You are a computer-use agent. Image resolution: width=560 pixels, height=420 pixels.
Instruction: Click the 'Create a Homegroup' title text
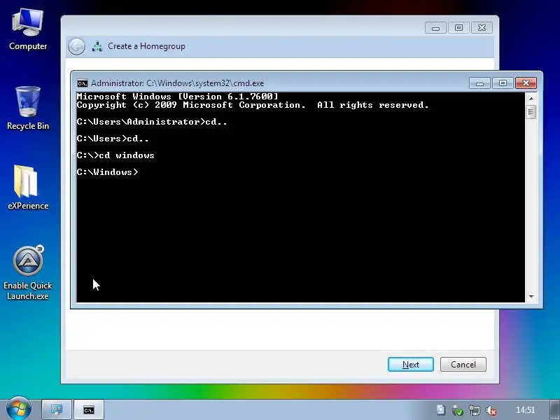click(x=146, y=46)
